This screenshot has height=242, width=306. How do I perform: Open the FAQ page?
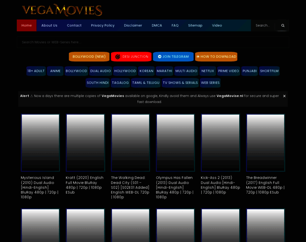tap(175, 25)
